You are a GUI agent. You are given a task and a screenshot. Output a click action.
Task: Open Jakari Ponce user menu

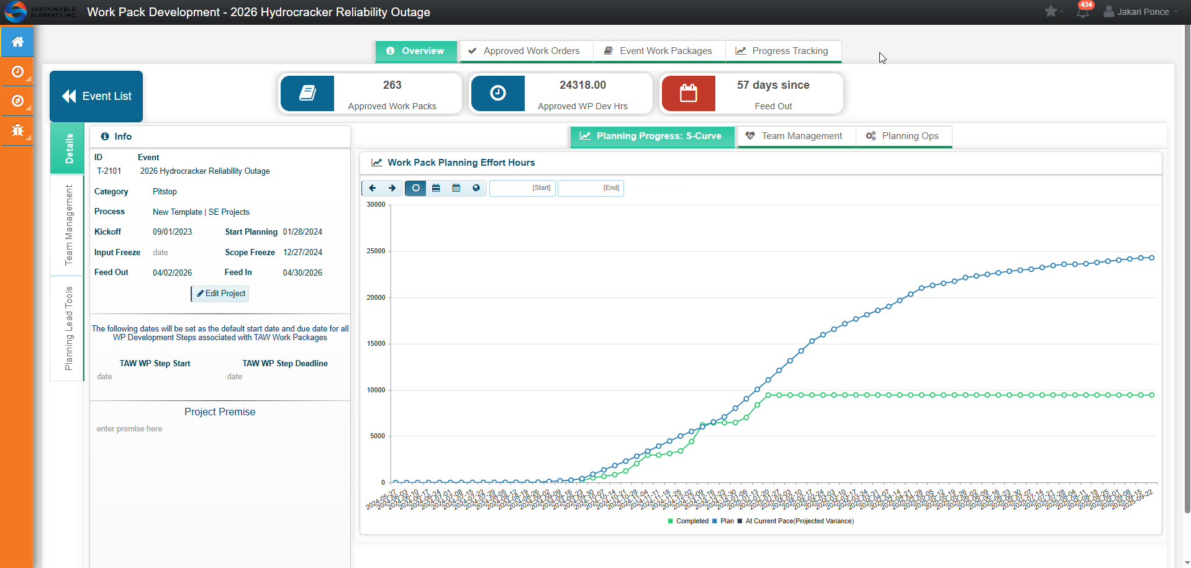click(x=1141, y=12)
